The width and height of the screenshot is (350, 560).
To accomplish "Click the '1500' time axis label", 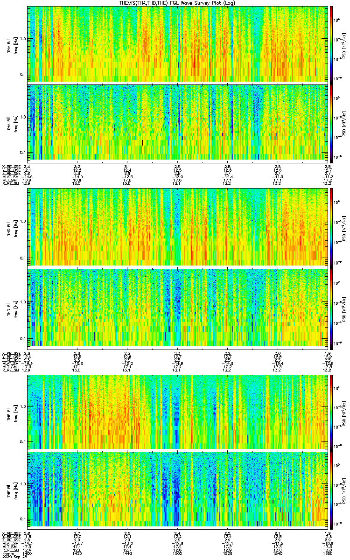I will tap(177, 553).
